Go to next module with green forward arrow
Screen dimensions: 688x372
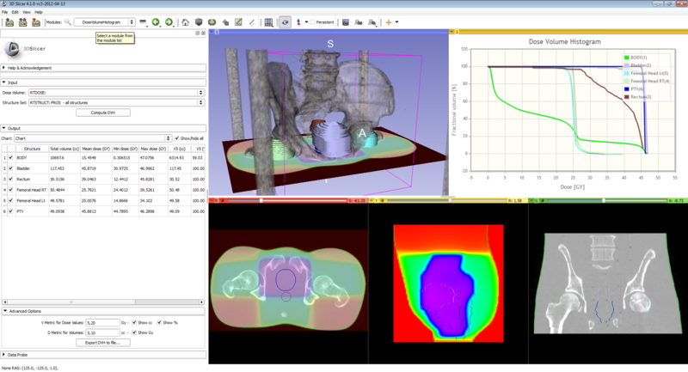(169, 22)
